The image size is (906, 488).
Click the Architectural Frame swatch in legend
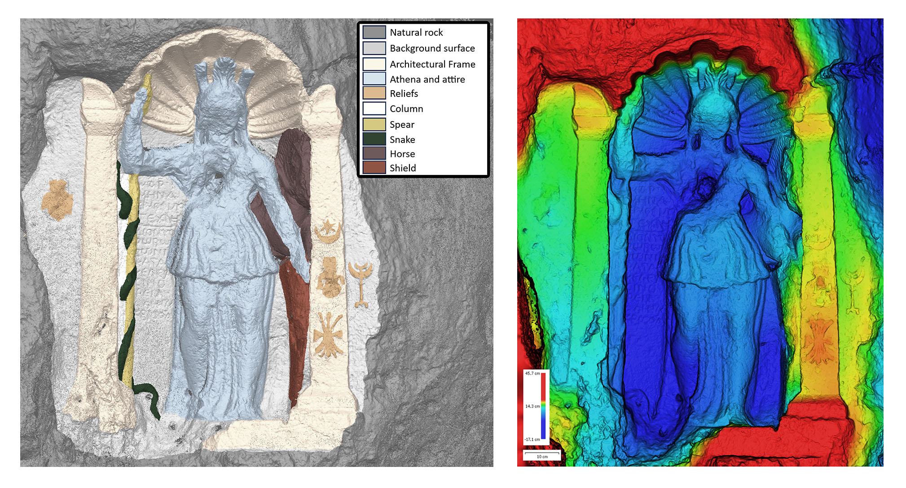(x=374, y=64)
